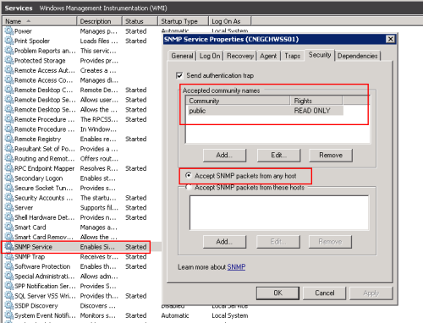The image size is (423, 323).
Task: Switch to the Recovery tab
Action: tap(240, 56)
